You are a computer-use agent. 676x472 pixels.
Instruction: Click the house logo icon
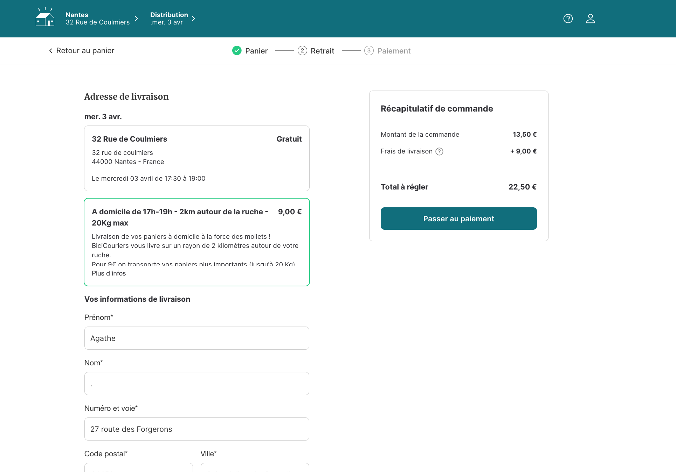45,17
